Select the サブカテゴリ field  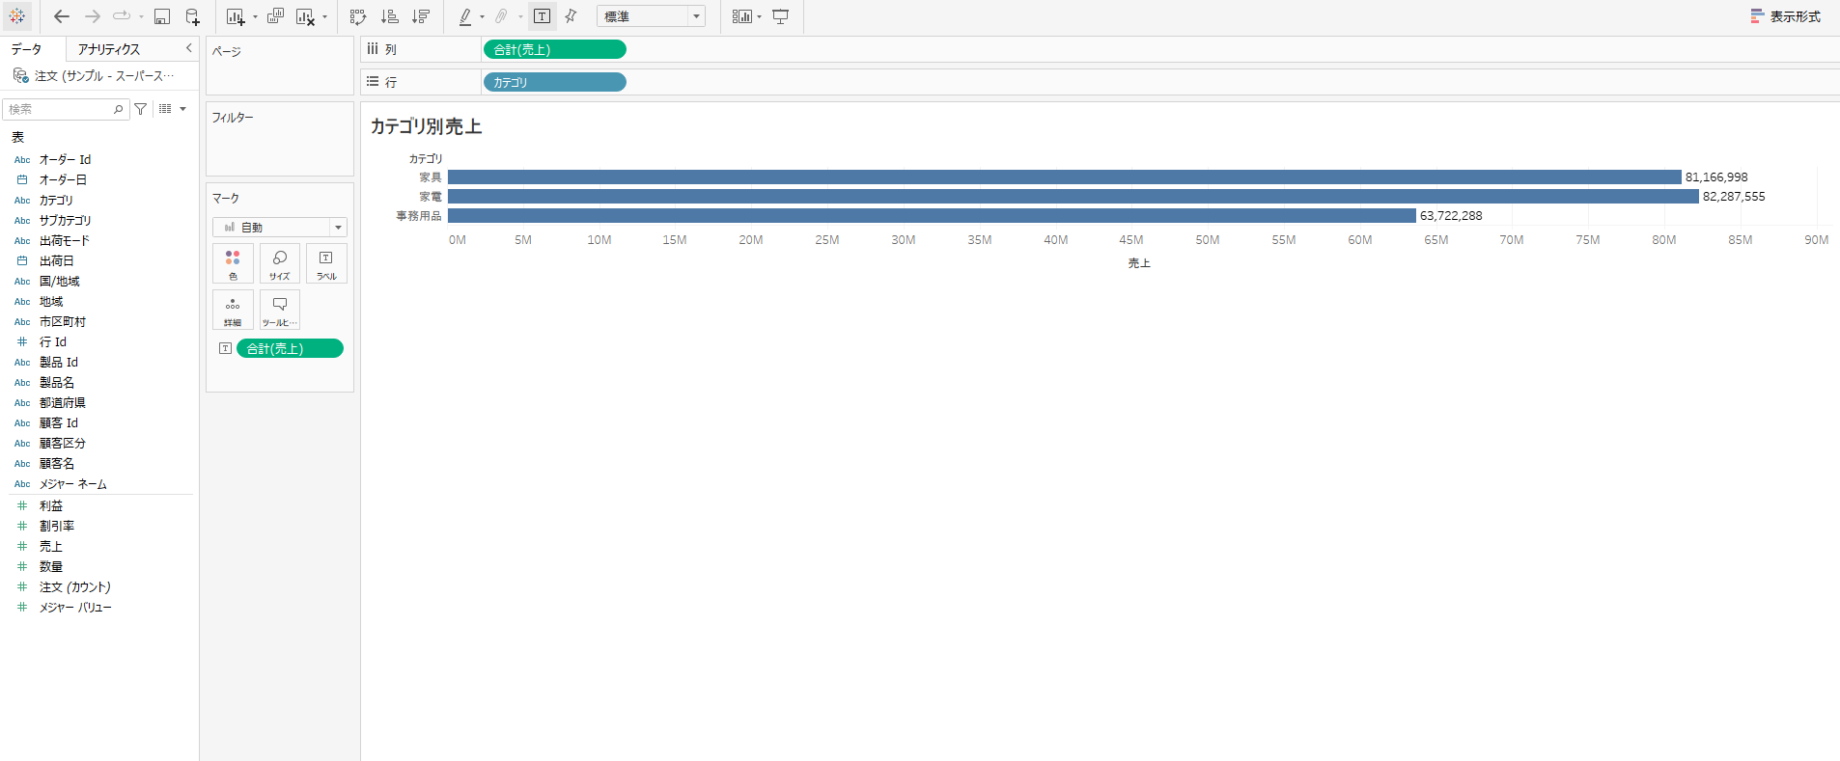click(x=65, y=221)
